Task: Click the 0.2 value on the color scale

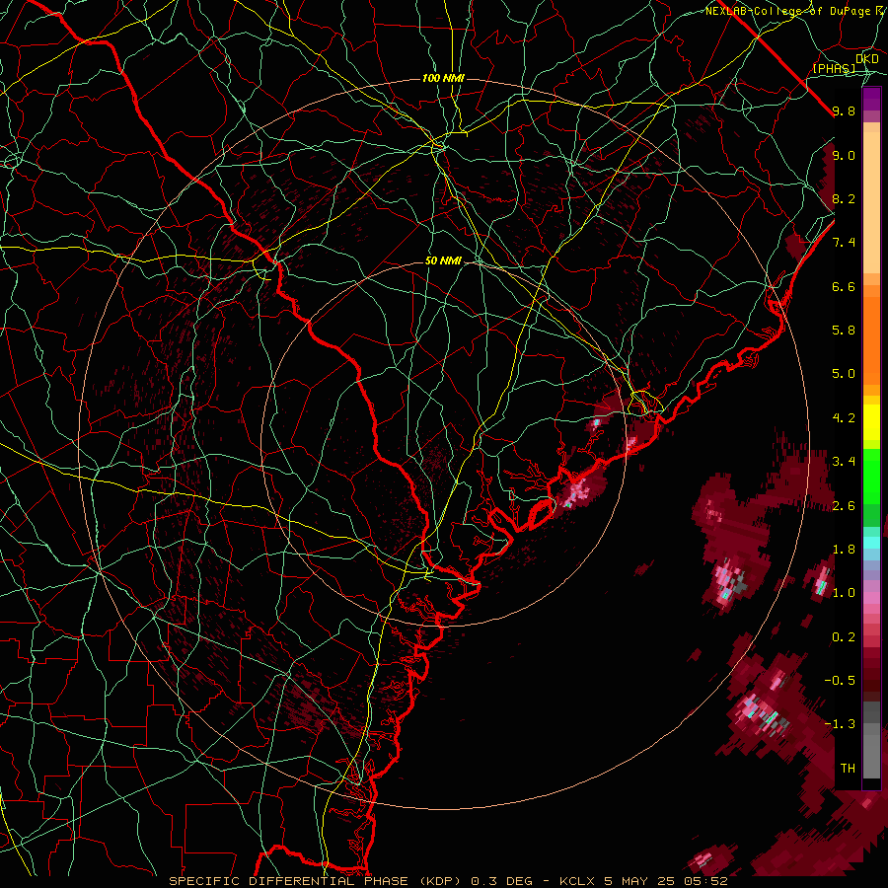Action: [x=844, y=637]
